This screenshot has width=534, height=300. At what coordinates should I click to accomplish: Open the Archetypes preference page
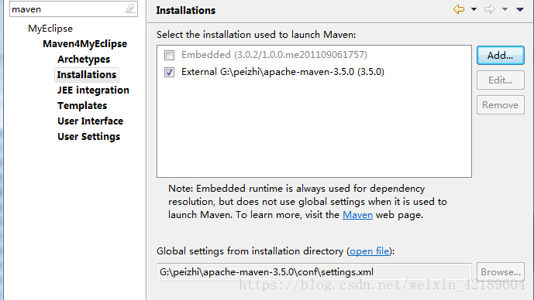click(84, 59)
